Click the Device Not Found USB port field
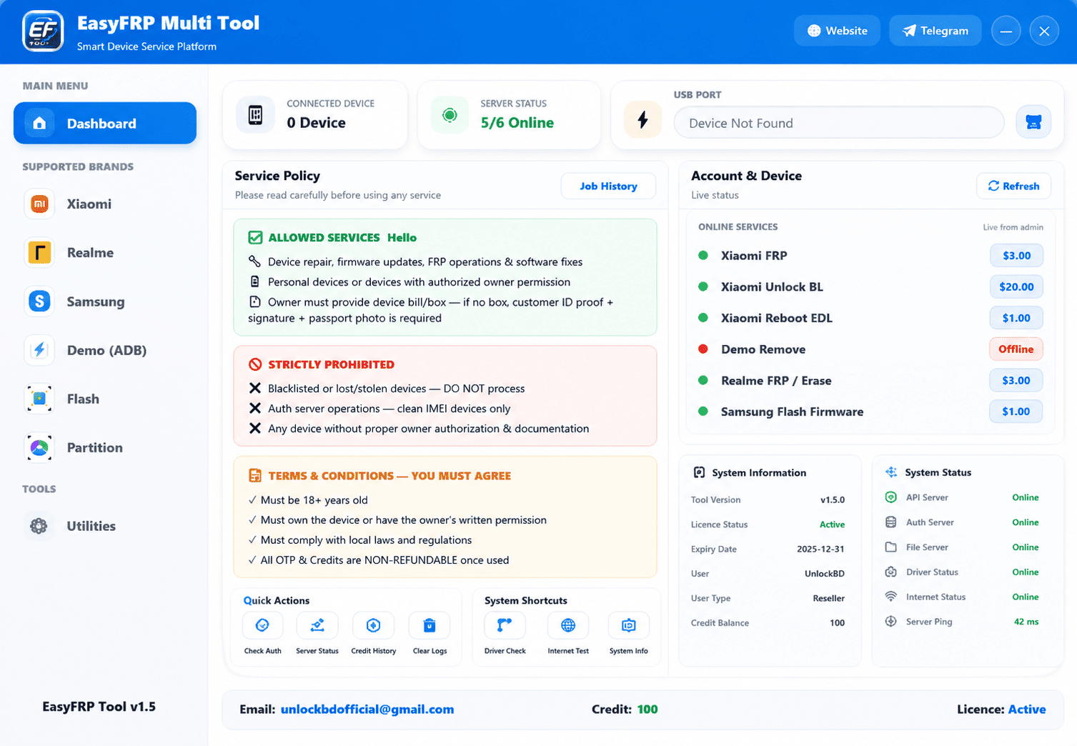Screen dimensions: 1077x746 point(839,123)
